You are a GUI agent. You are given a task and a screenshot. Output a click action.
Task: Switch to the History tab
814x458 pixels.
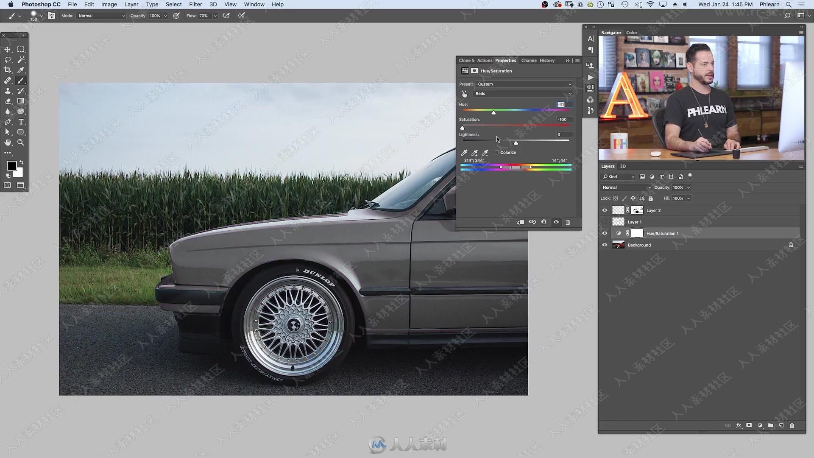coord(547,61)
